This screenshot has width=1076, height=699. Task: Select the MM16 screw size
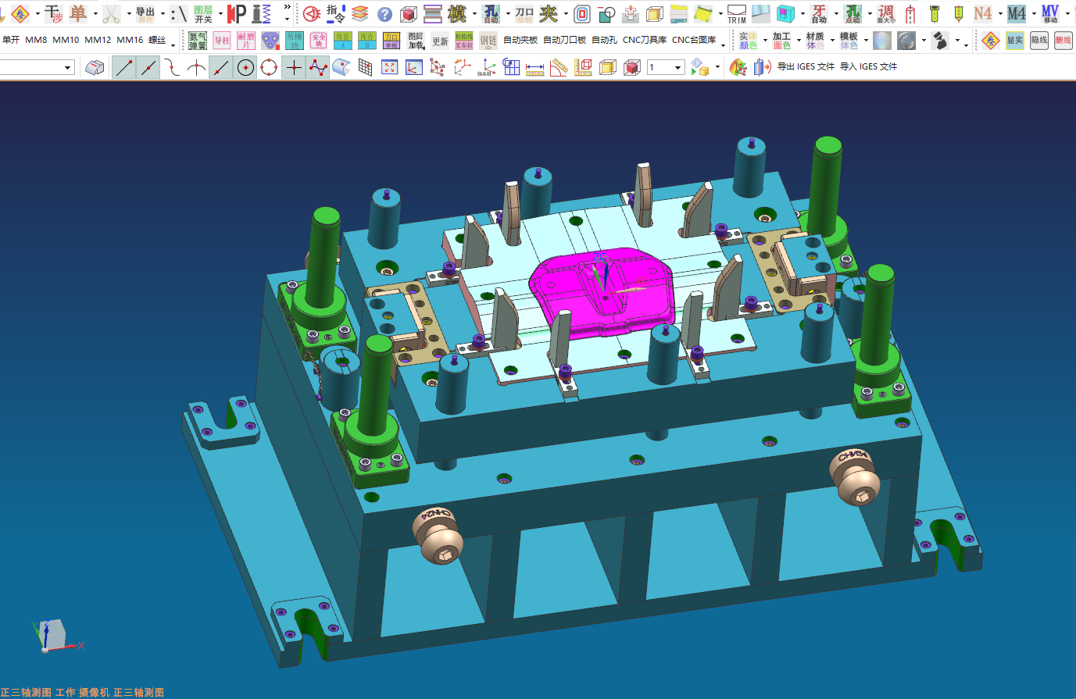tap(130, 40)
